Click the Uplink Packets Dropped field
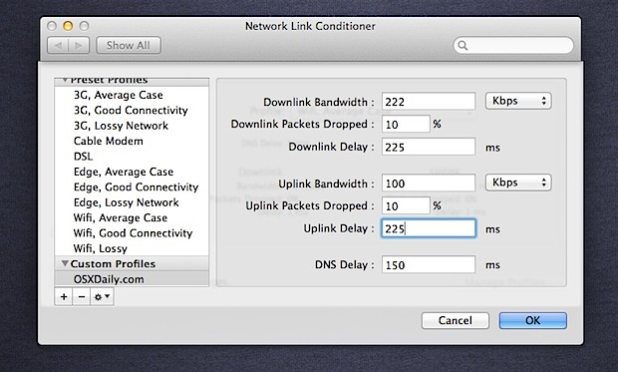 pyautogui.click(x=406, y=205)
